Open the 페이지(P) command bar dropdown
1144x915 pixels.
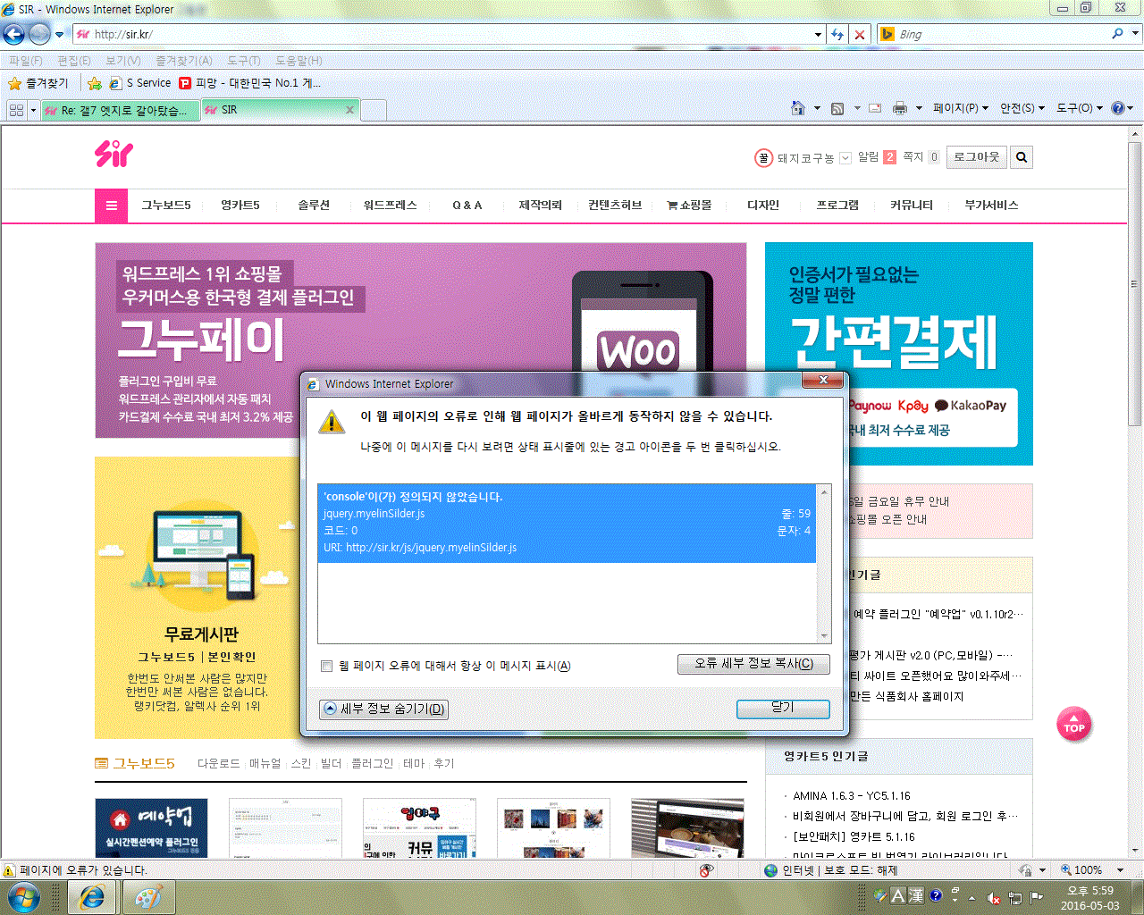tap(961, 108)
